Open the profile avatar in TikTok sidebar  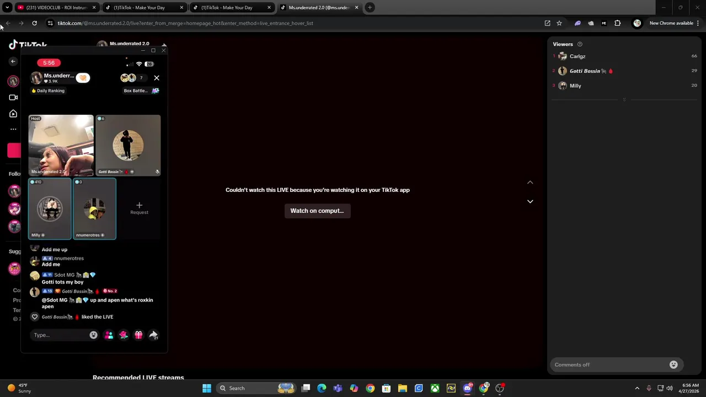(x=13, y=81)
